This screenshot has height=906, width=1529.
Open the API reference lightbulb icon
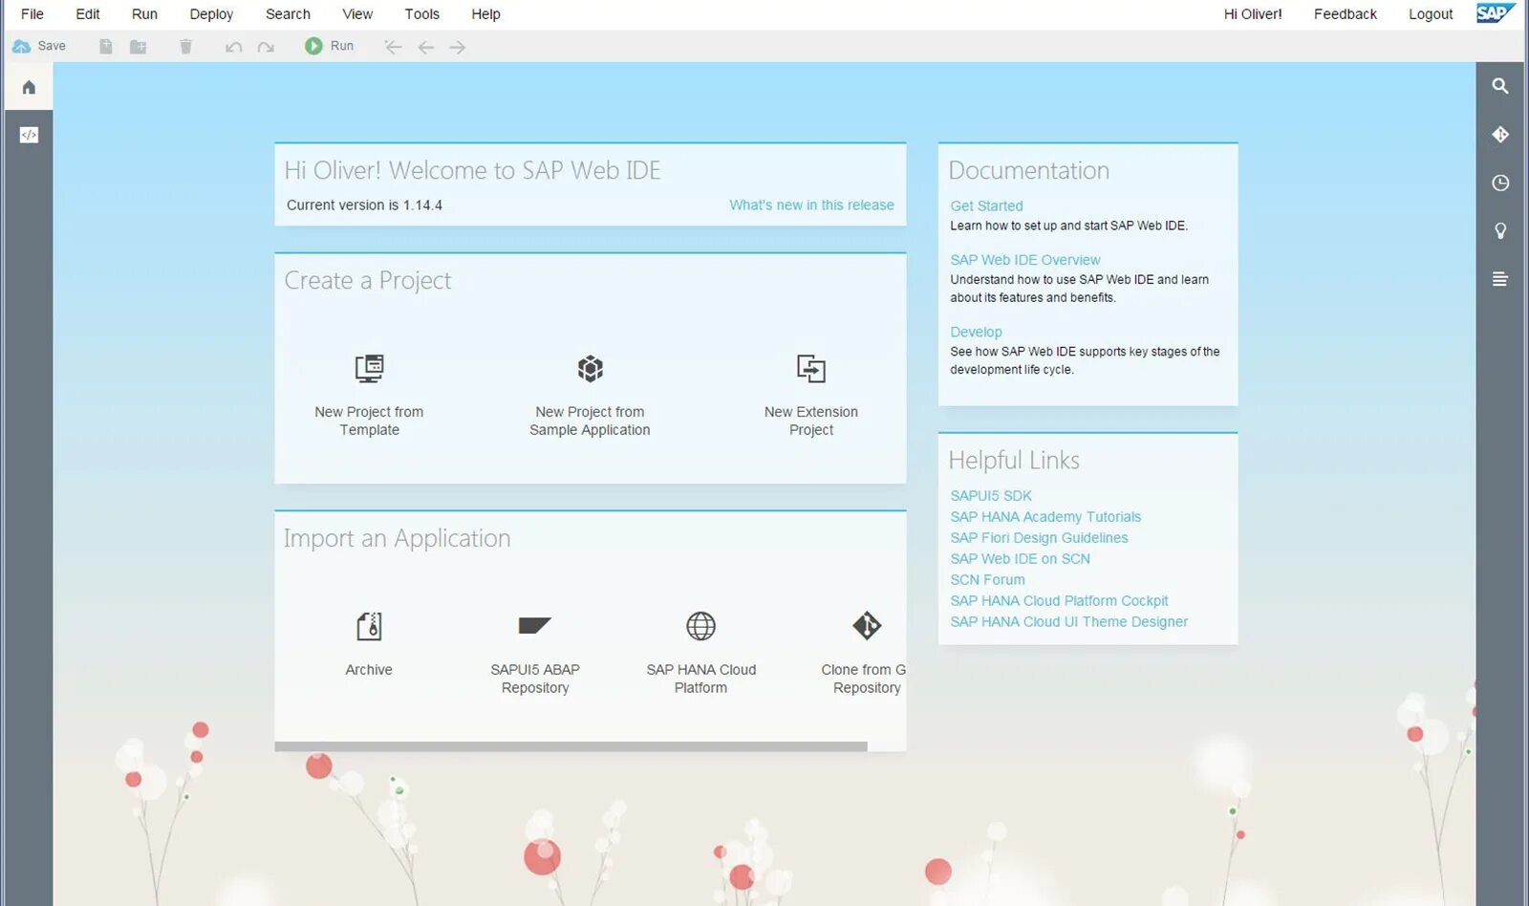[1500, 230]
